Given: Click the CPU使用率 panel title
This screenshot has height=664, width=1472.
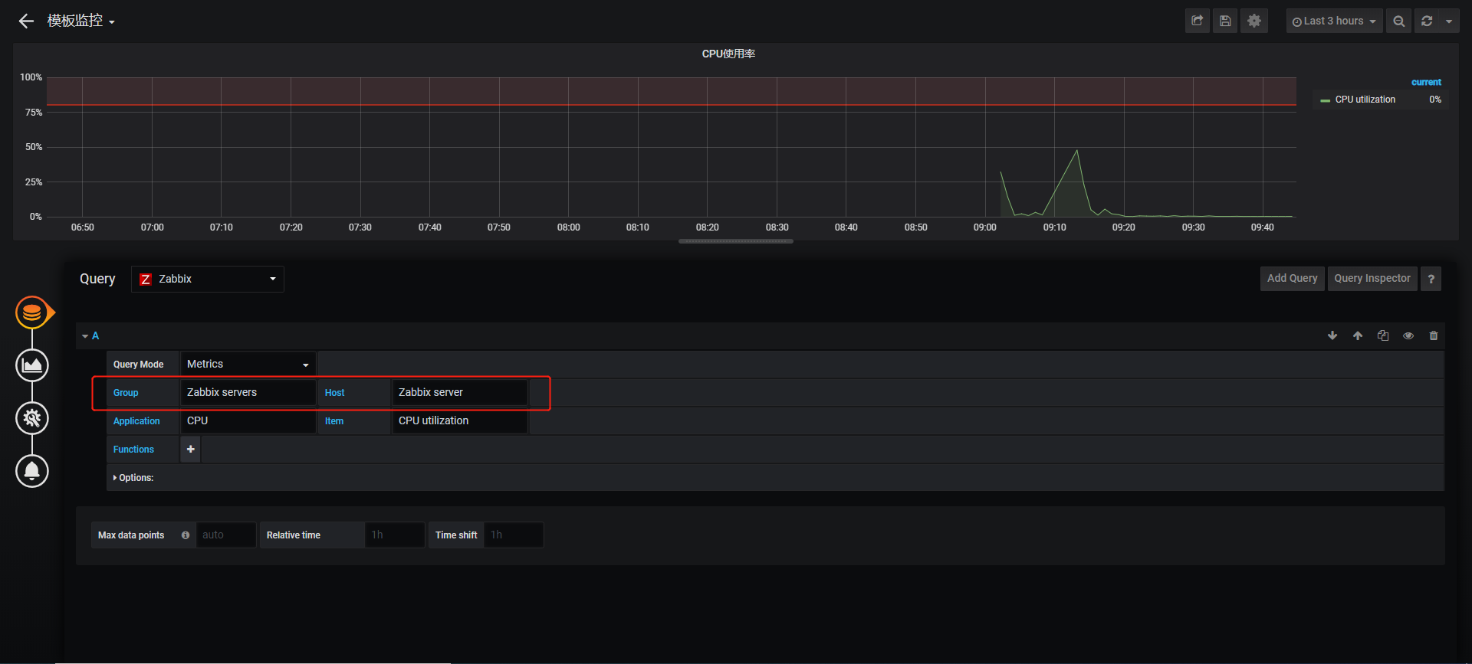Looking at the screenshot, I should [728, 54].
